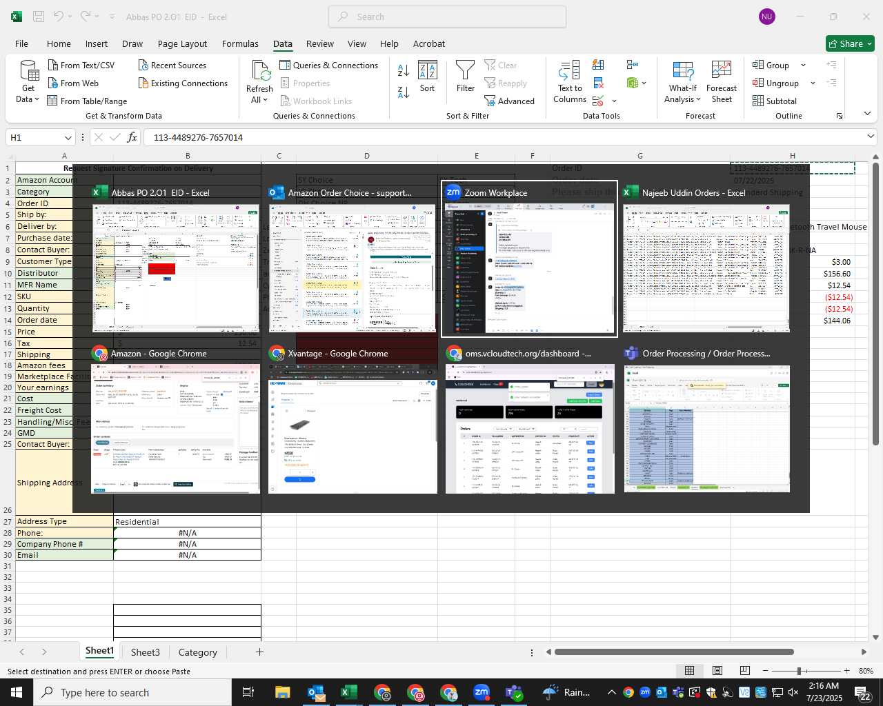Select the Category worksheet tab
The image size is (883, 706).
click(198, 652)
